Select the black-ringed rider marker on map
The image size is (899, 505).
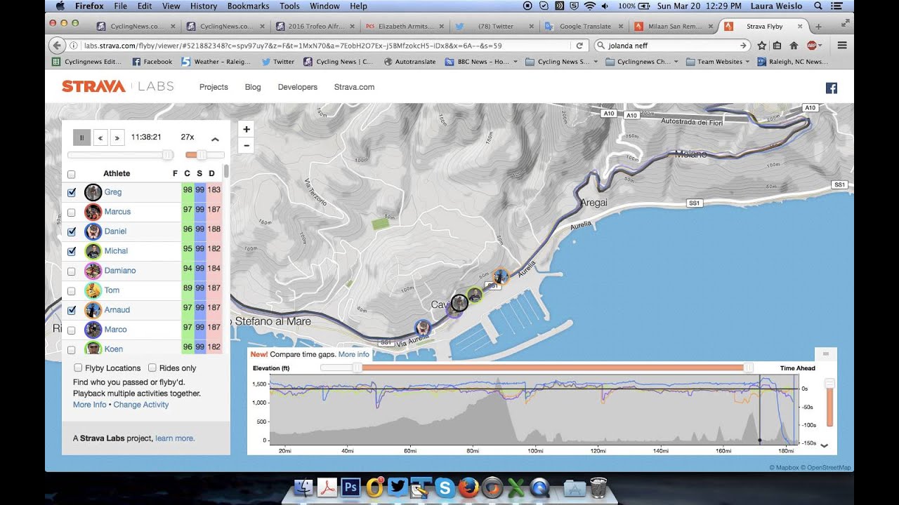coord(459,302)
